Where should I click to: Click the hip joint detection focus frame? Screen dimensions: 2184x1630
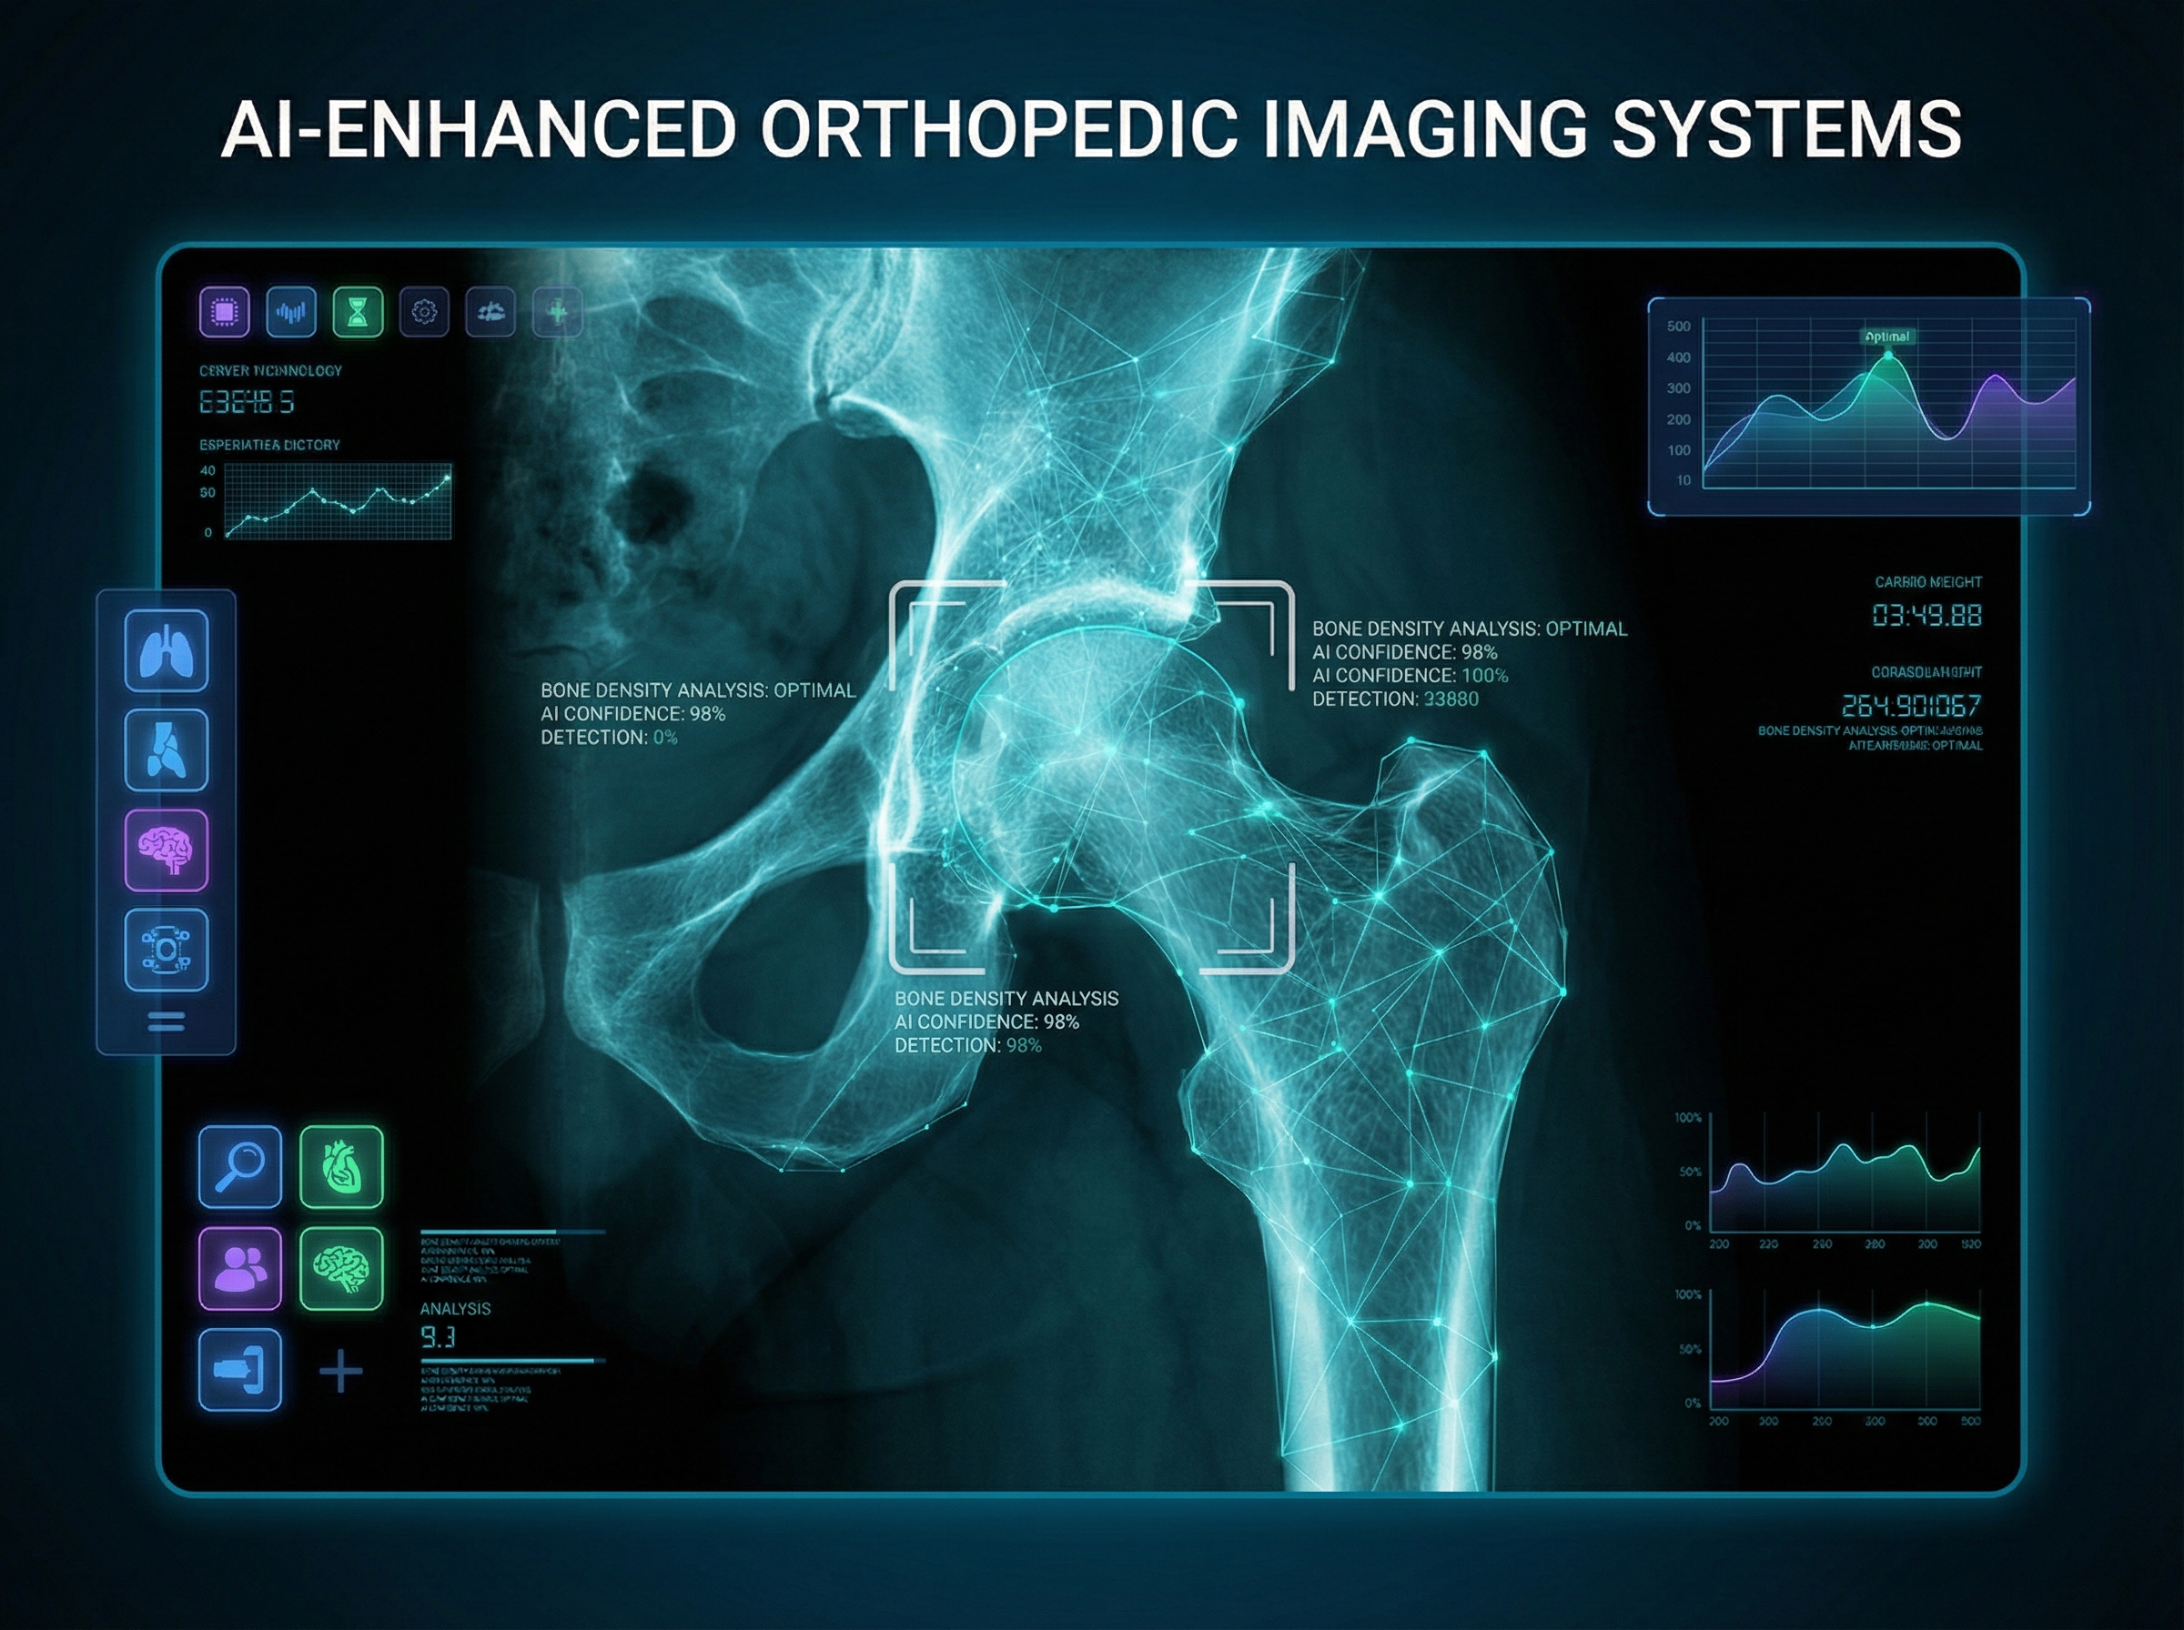[x=1091, y=778]
